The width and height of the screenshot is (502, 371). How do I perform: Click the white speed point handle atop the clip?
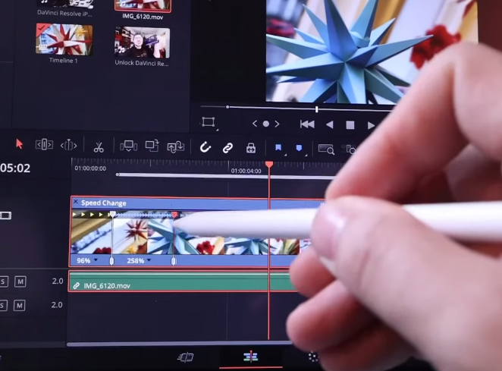pyautogui.click(x=113, y=214)
